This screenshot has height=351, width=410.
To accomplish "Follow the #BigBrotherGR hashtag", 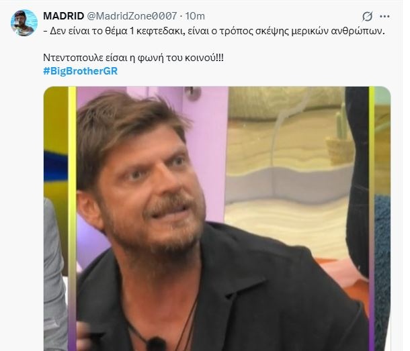I will 81,70.
